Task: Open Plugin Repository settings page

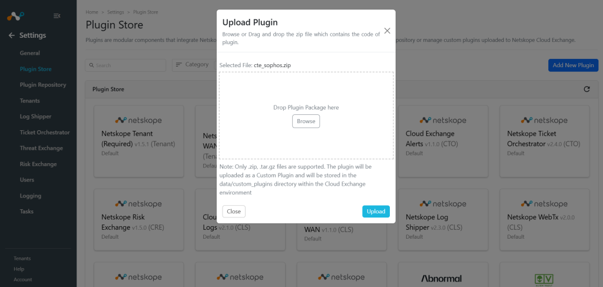Action: [43, 85]
